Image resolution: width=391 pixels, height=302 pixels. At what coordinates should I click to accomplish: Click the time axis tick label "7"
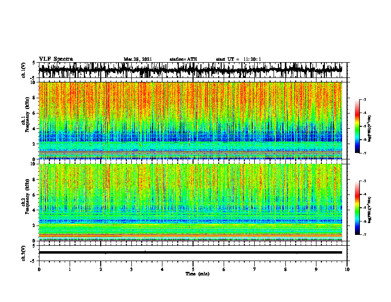tap(255, 269)
